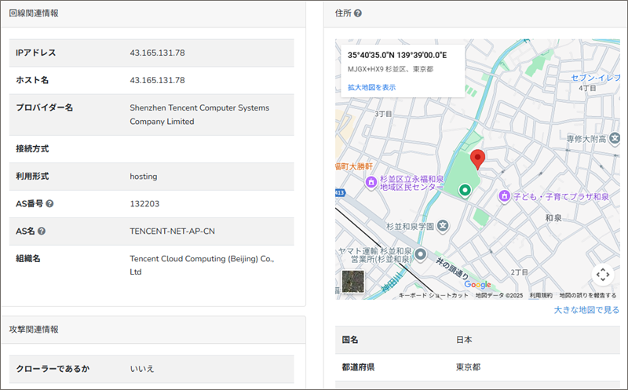The width and height of the screenshot is (628, 390).
Task: Click the green park marker on map
Action: (x=465, y=190)
